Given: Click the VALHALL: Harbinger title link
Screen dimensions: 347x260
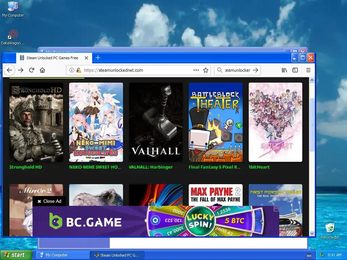Looking at the screenshot, I should pyautogui.click(x=151, y=167).
